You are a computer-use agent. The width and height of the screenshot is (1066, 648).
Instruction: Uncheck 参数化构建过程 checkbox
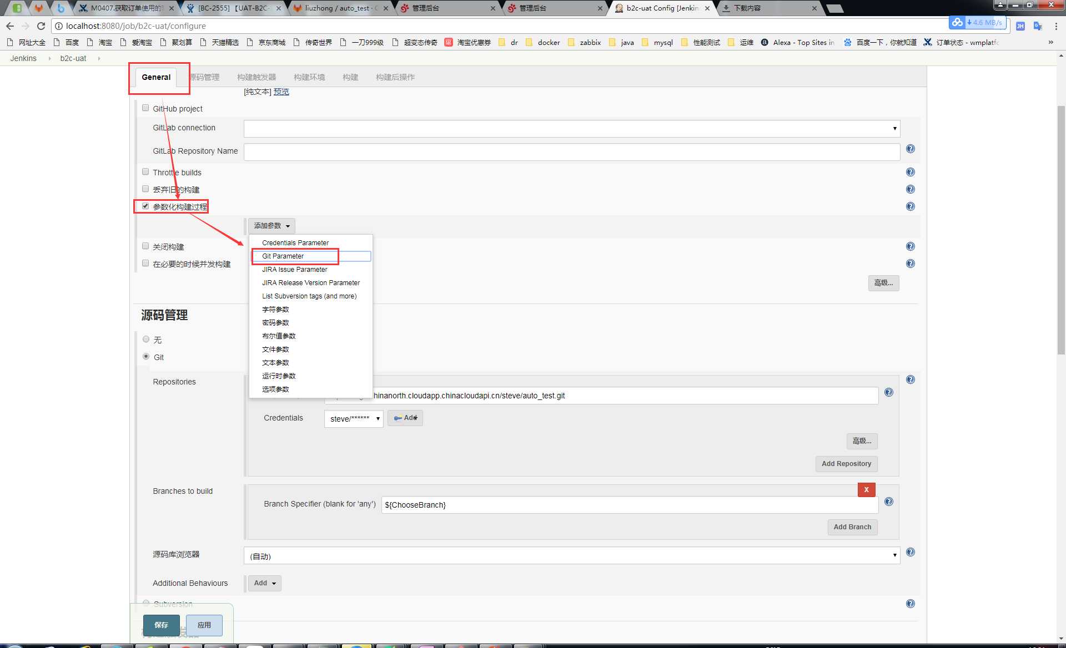(145, 206)
